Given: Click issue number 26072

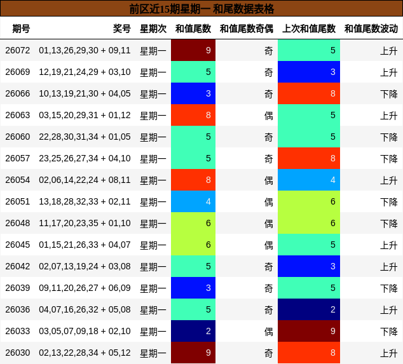Looking at the screenshot, I should pos(18,50).
